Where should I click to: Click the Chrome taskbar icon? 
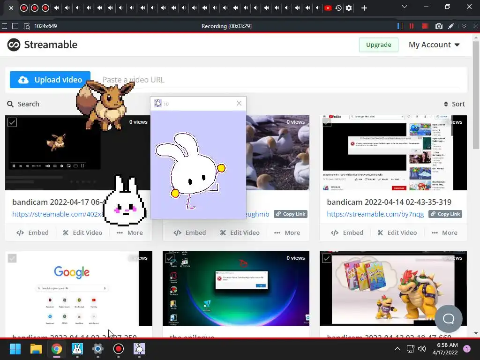pos(56,349)
